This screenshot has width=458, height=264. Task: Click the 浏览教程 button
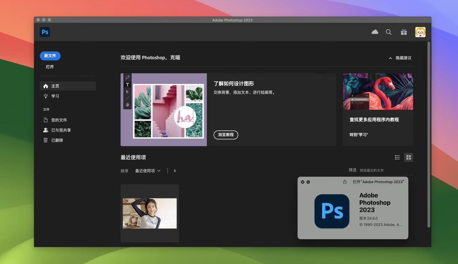pos(226,135)
